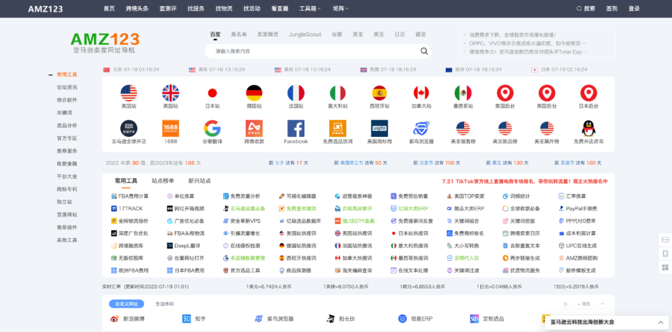Open the Google 谷歌翻译 icon
Image resolution: width=672 pixels, height=332 pixels.
tap(212, 129)
